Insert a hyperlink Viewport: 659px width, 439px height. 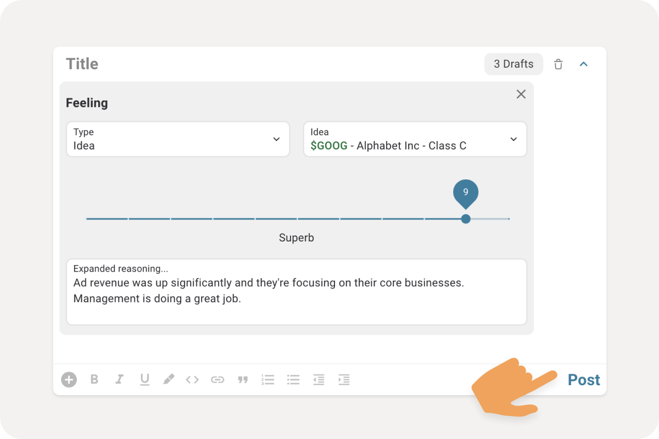(217, 379)
